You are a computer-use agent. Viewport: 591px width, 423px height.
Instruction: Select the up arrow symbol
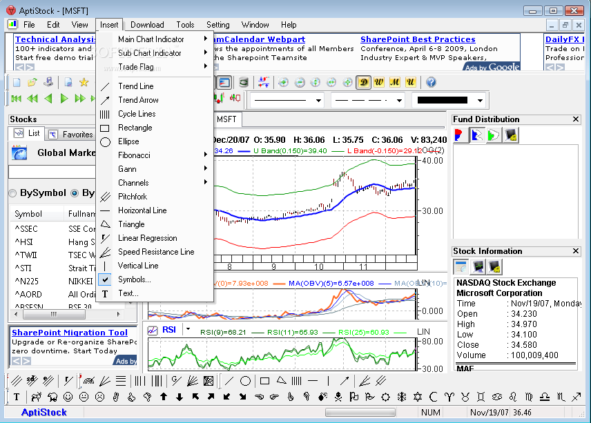pyautogui.click(x=164, y=397)
